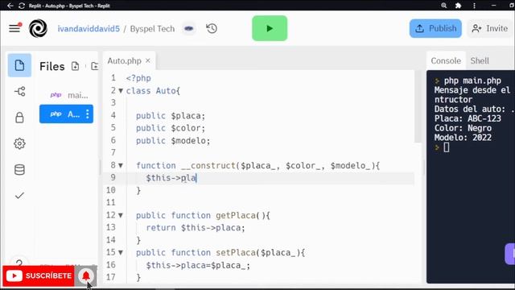Screen dimensions: 515x290
Task: Open the browser three-dot menu
Action: click(x=474, y=6)
